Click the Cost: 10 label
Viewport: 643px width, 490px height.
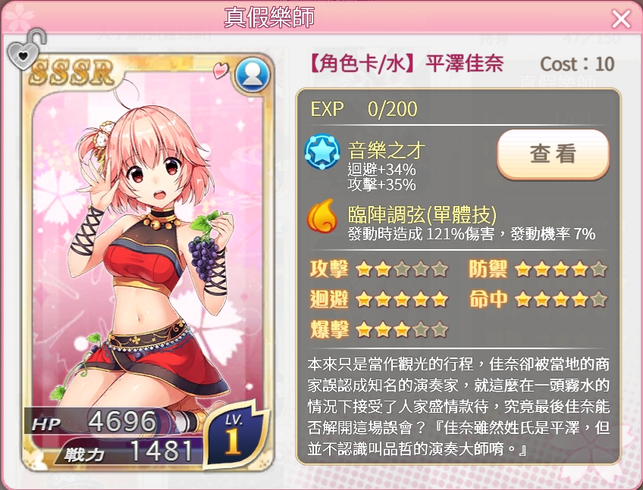pos(577,64)
